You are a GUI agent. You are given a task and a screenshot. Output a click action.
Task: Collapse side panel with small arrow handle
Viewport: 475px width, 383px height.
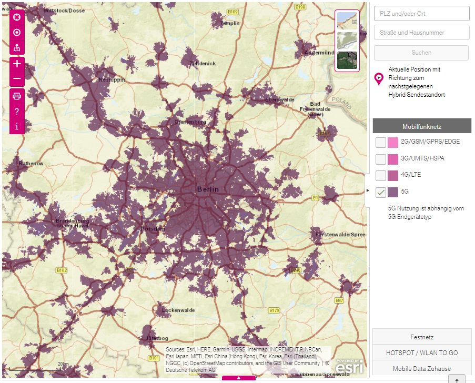[x=368, y=189]
